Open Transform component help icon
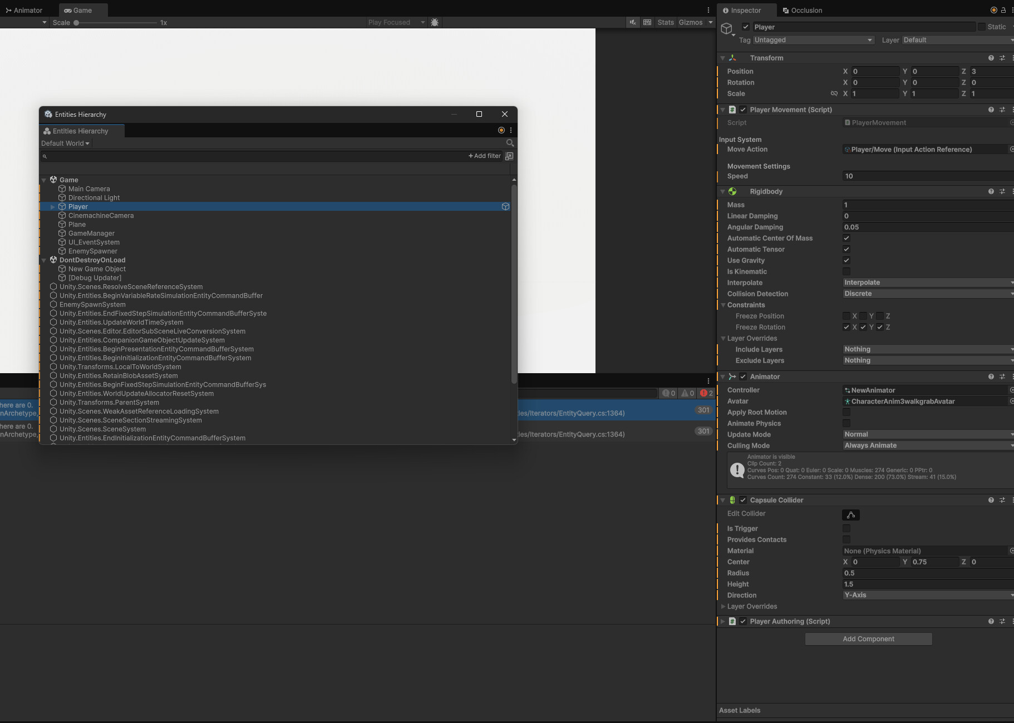This screenshot has width=1014, height=723. point(992,58)
